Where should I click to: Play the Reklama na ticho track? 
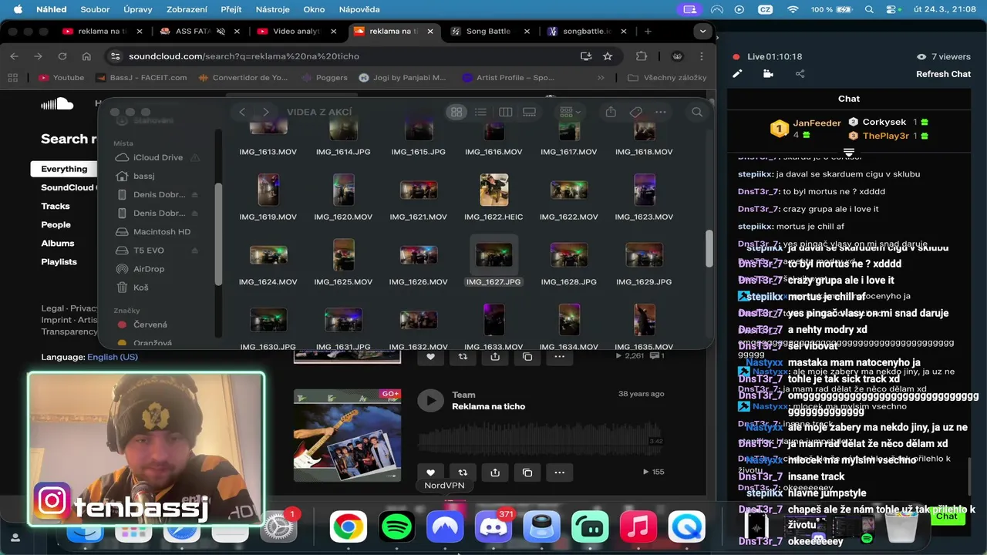click(x=430, y=400)
